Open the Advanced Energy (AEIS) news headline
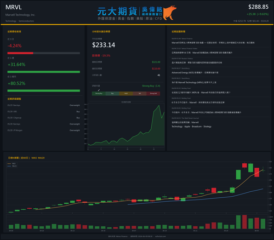 (195, 72)
